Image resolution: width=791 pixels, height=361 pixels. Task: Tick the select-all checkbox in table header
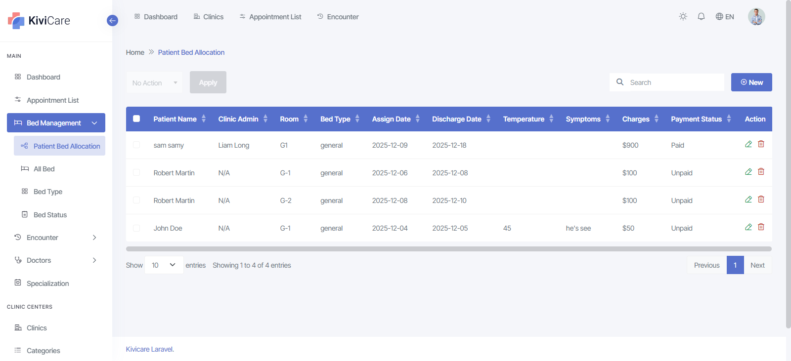coord(136,119)
